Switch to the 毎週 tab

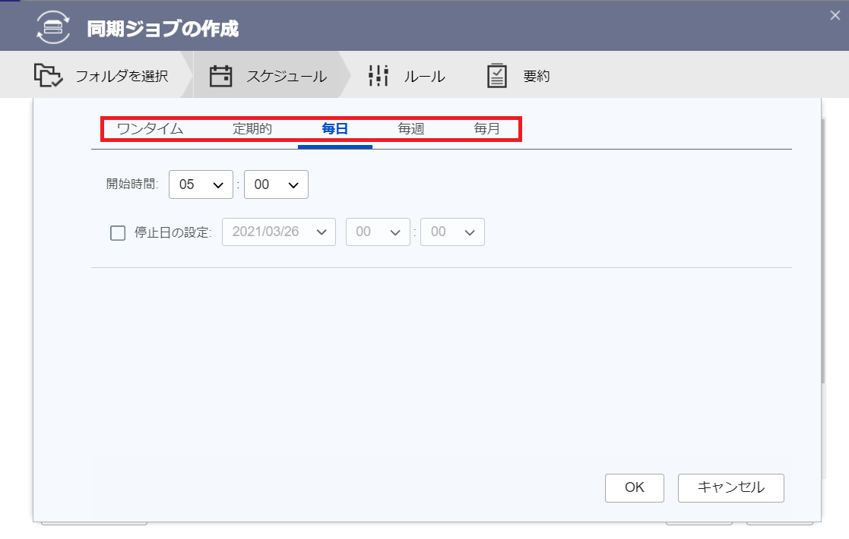click(x=411, y=128)
